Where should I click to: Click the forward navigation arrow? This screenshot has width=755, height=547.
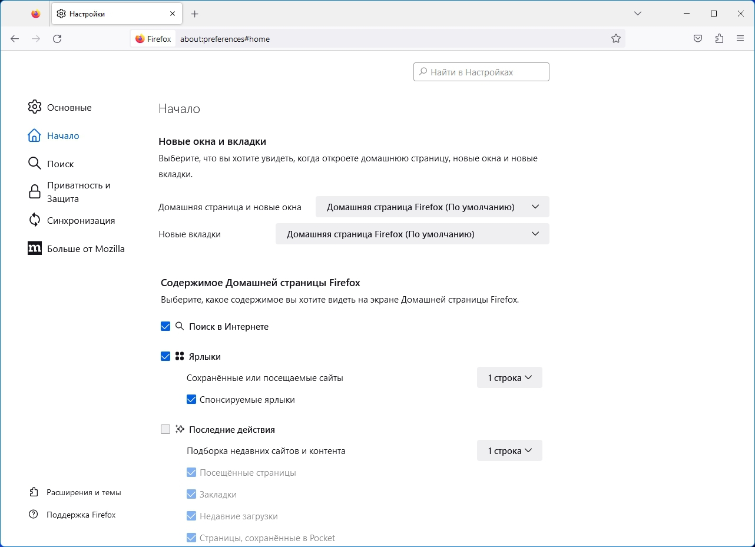[x=36, y=39]
